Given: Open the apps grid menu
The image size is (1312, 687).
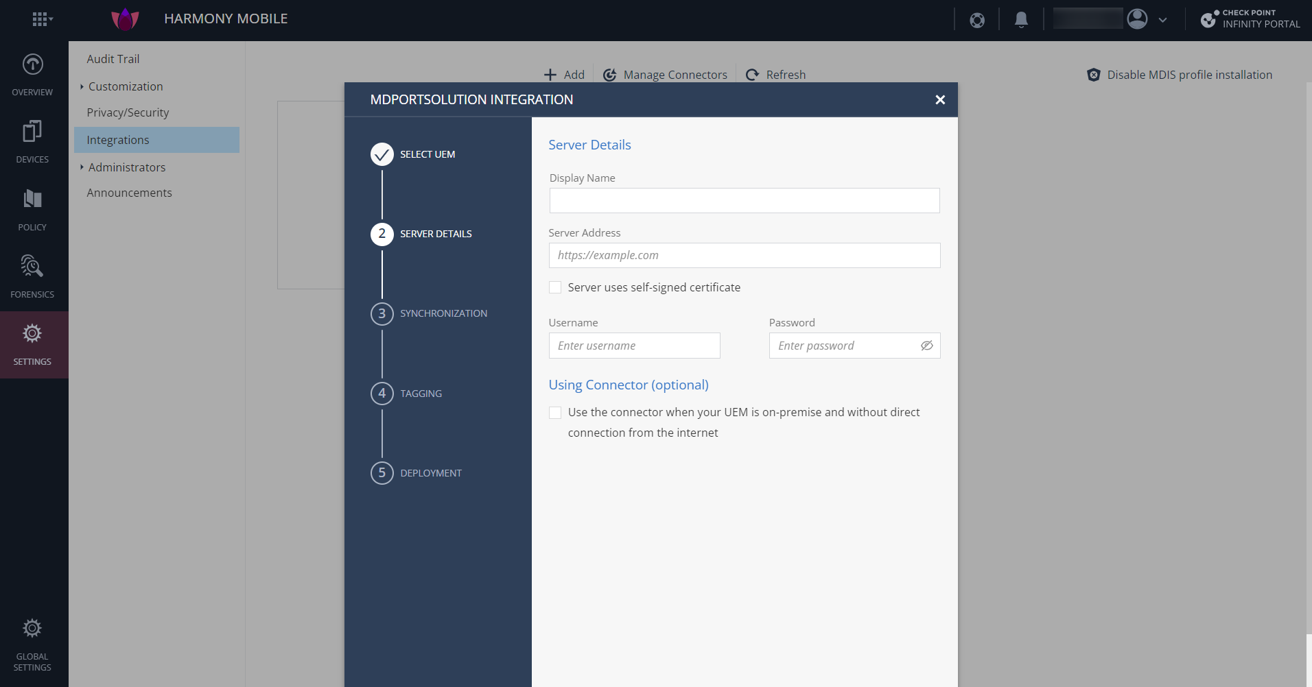Looking at the screenshot, I should [x=42, y=19].
